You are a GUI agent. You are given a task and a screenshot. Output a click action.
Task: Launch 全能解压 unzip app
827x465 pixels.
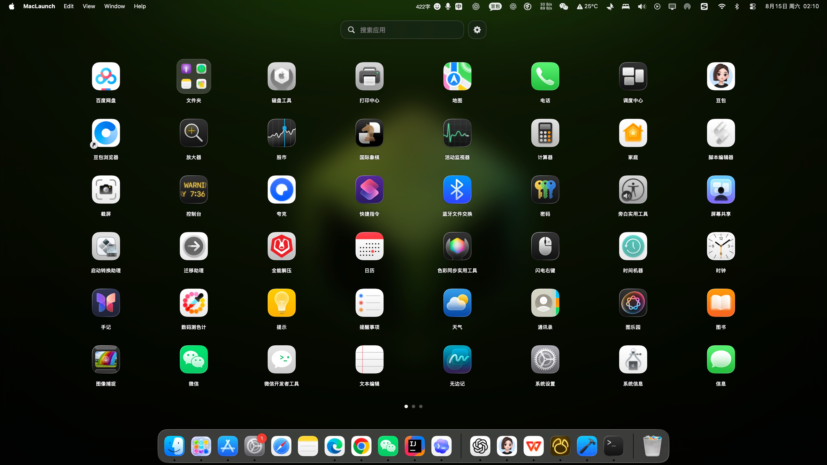pyautogui.click(x=281, y=246)
